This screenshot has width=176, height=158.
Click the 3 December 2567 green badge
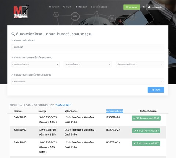146,143
